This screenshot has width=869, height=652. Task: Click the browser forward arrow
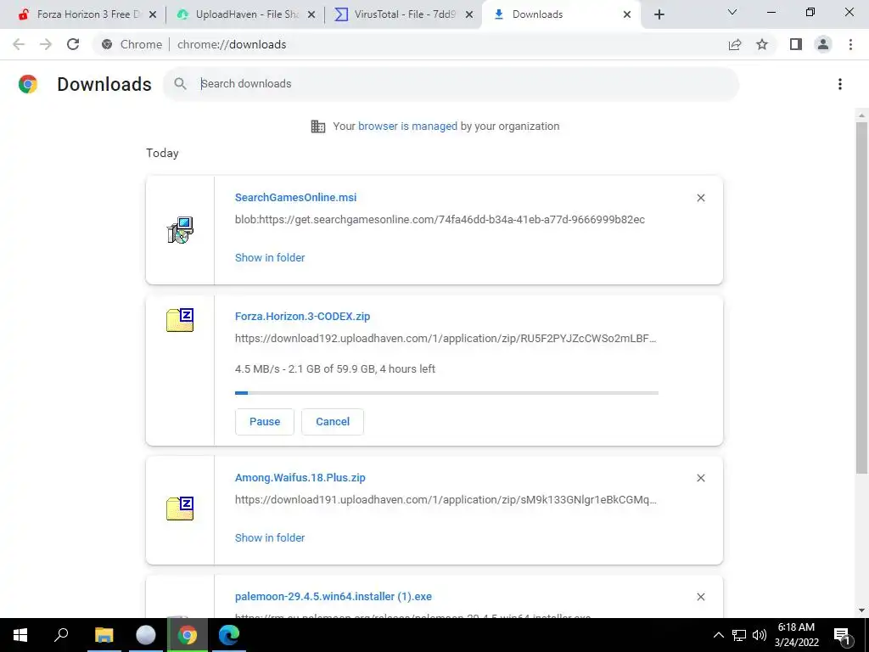(x=46, y=44)
